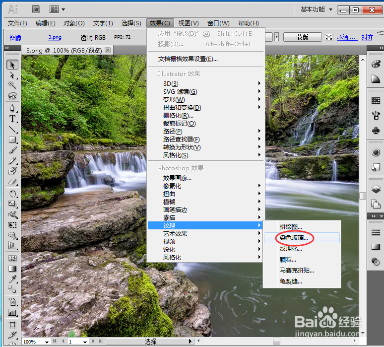Select the Symbol Sprayer tool
Viewport: 384px width, 347px height.
[12, 302]
